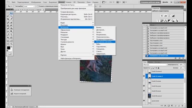Add a layer mask
Screen dimensions: 192x108
tap(169, 106)
